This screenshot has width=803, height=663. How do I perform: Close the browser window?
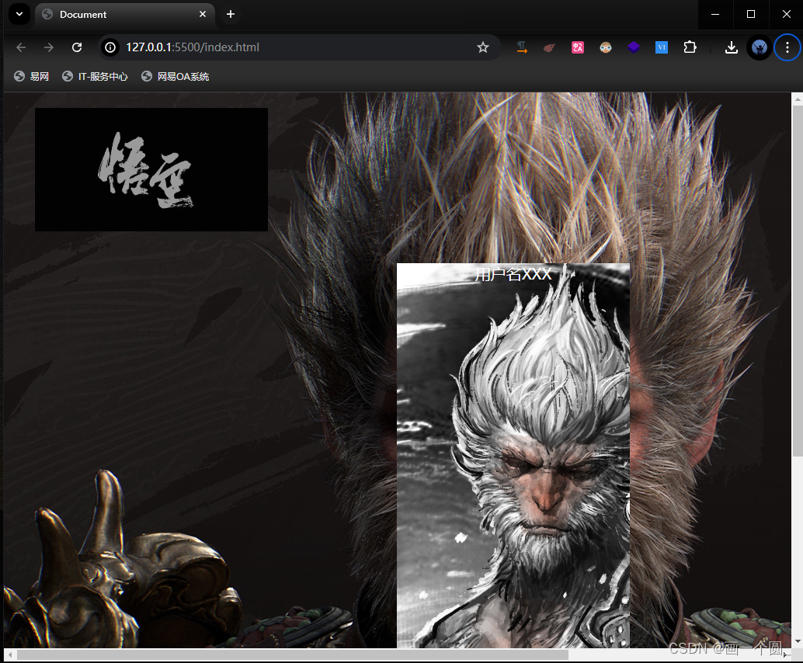pos(787,14)
